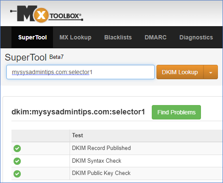223x183 pixels.
Task: Click the SuperTool page heading
Action: click(25, 58)
